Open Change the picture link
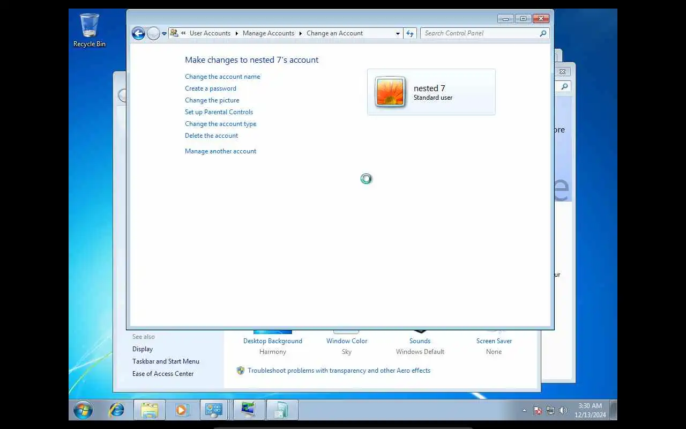 212,100
